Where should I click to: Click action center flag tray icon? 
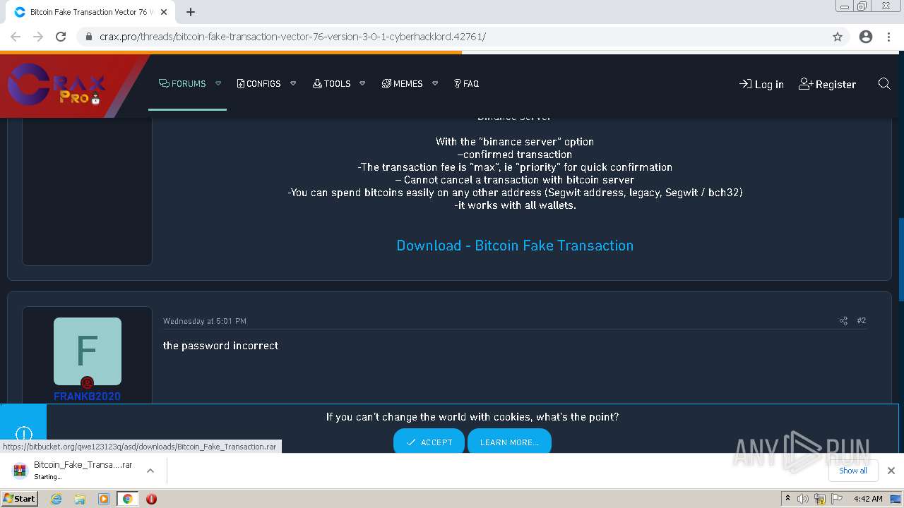point(838,499)
